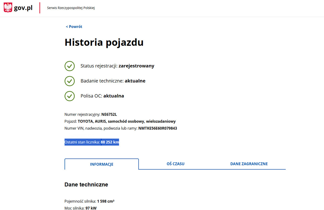Click the green checkmark beside Badanie techniczne
This screenshot has height=210, width=324.
70,81
